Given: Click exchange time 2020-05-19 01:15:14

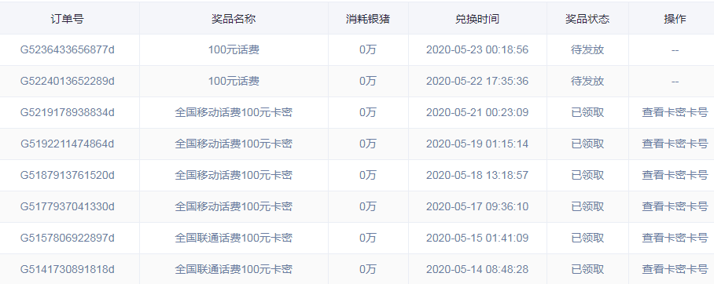Looking at the screenshot, I should [477, 144].
